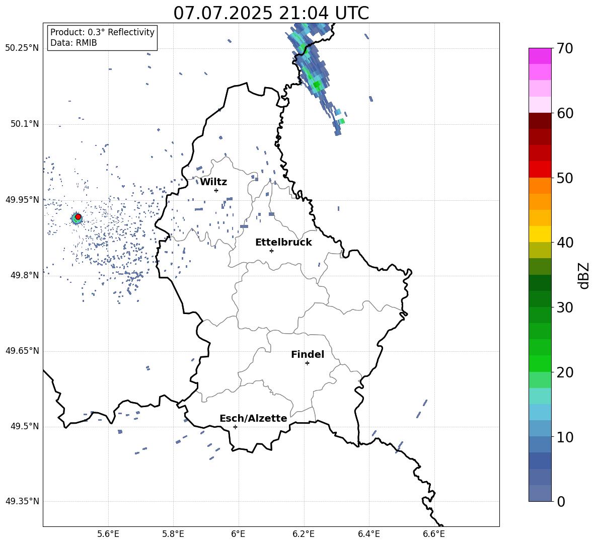Click the colorbar tick label 0
The width and height of the screenshot is (596, 544).
(x=561, y=501)
